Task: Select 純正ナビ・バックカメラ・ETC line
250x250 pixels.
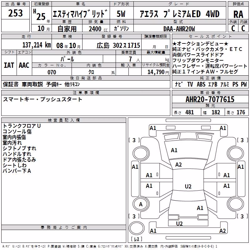Action: (x=207, y=49)
